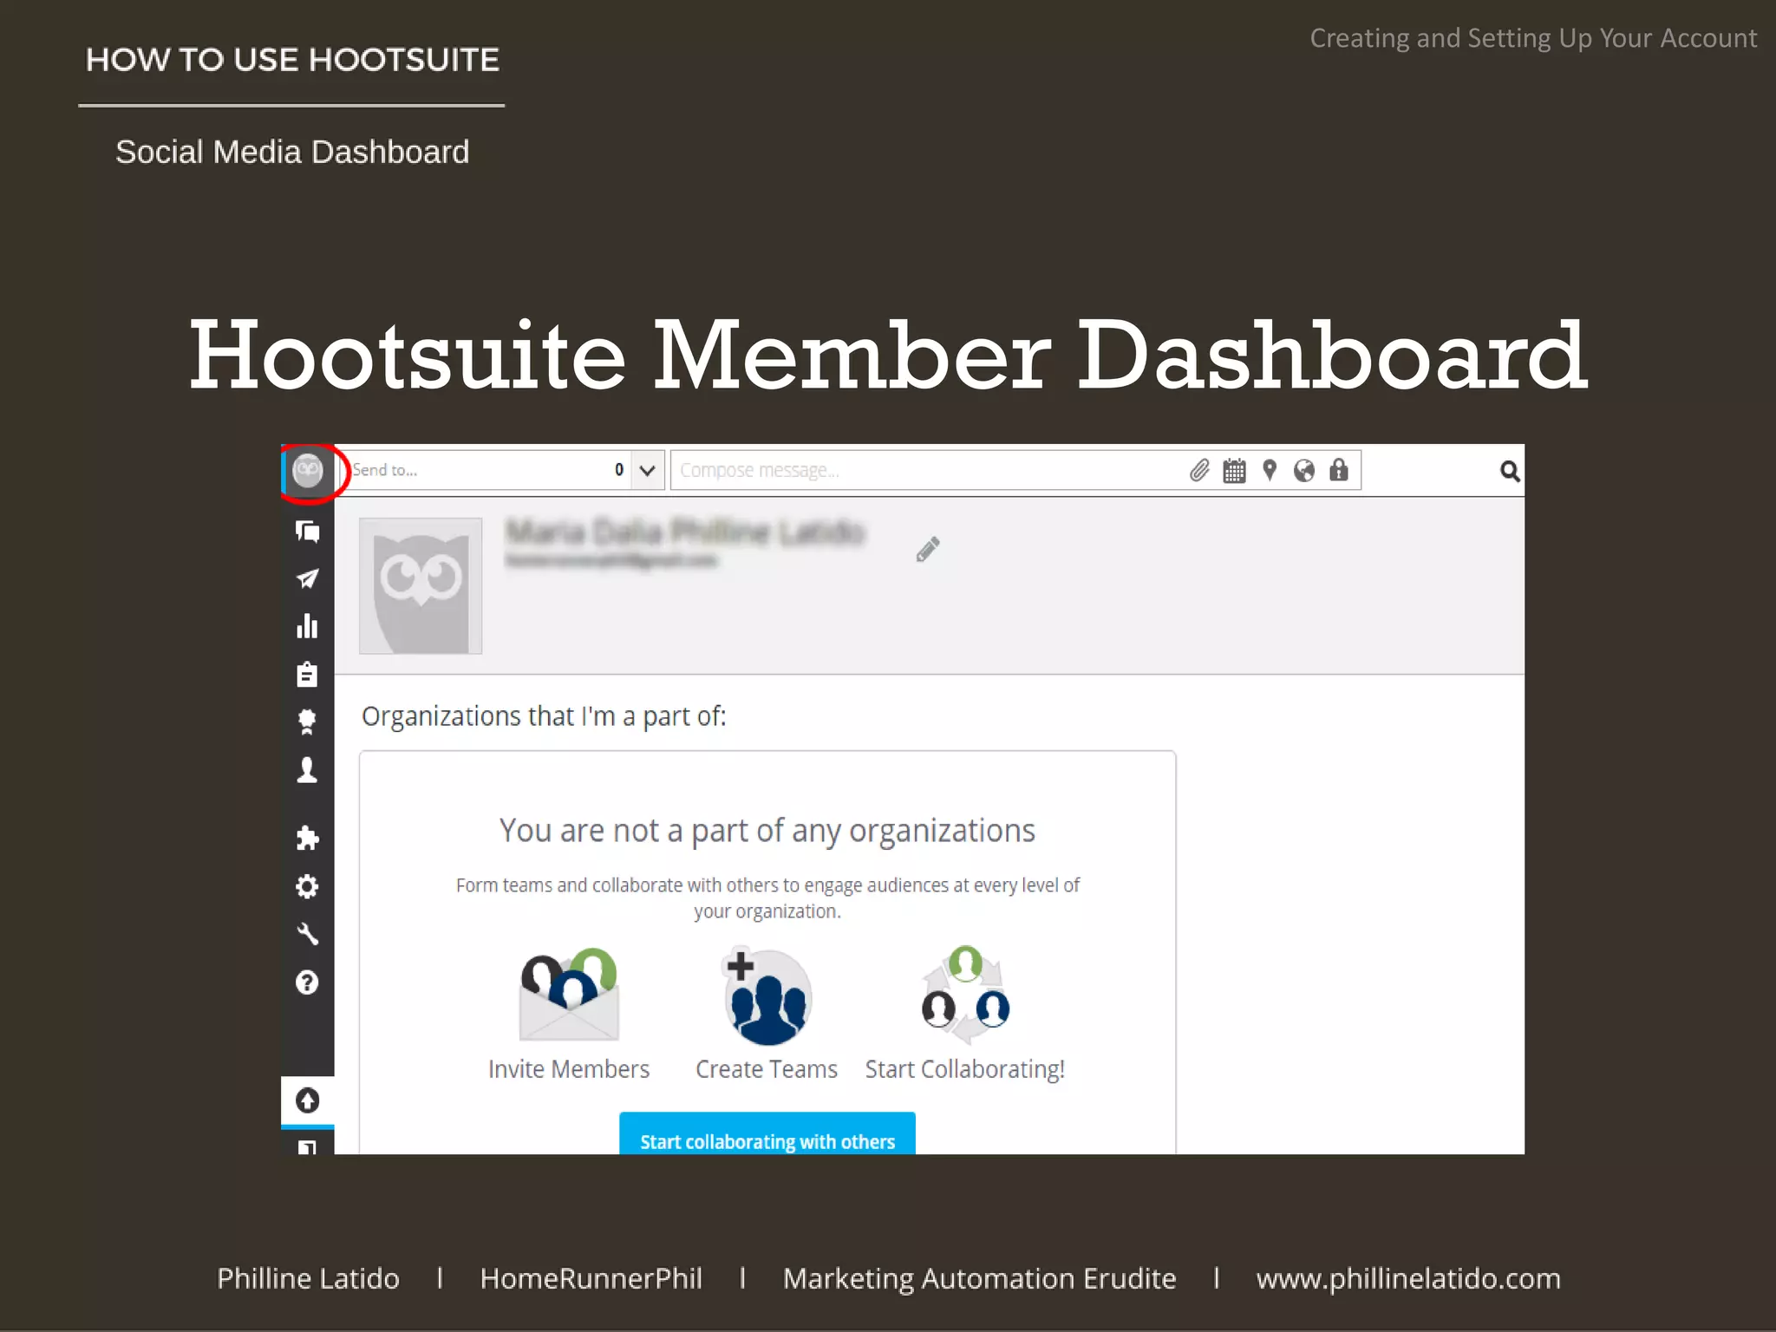Click the globe targeting icon
The width and height of the screenshot is (1776, 1332).
point(1304,471)
